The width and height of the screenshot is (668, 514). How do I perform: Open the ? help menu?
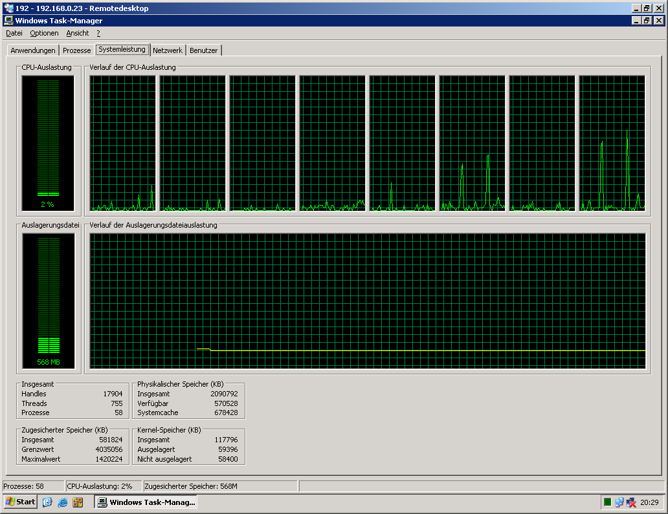point(98,33)
